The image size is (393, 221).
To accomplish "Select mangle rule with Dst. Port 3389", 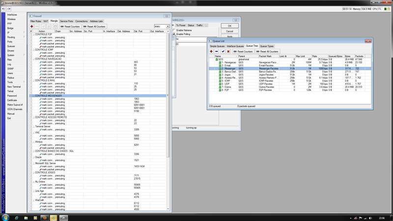I will [x=98, y=130].
